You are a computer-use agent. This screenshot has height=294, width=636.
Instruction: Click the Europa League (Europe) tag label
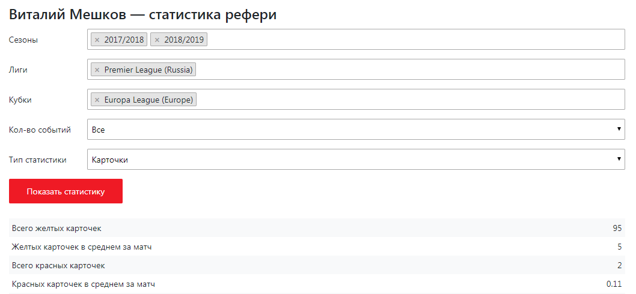click(x=148, y=100)
